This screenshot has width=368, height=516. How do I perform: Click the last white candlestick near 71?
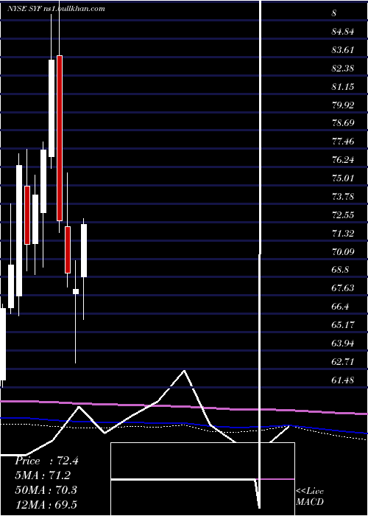pos(84,251)
